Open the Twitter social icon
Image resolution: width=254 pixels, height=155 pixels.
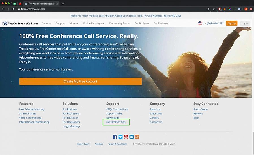(120, 137)
